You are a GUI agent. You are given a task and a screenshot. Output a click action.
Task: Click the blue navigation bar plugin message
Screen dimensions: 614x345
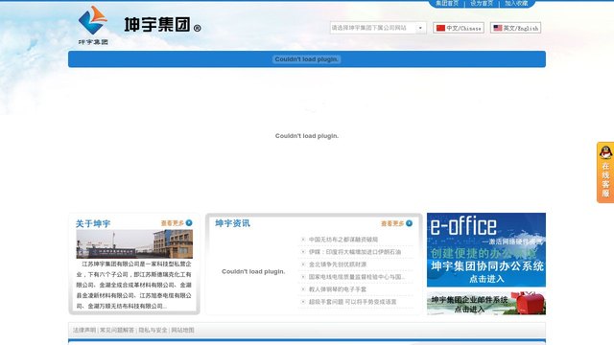pos(307,59)
